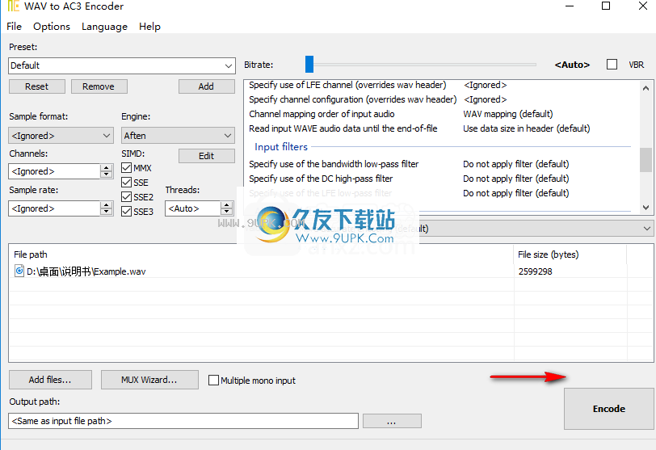Screen dimensions: 656x450
Task: Click the Output path text field
Action: tap(183, 421)
